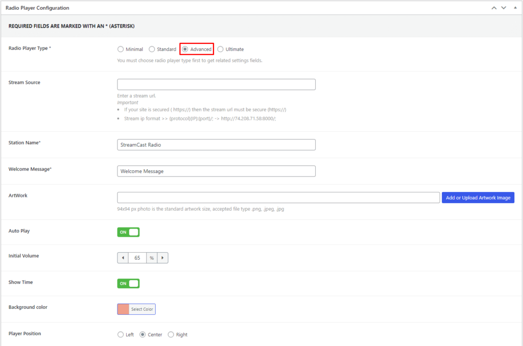Collapse the Radio Player Configuration panel

click(x=515, y=8)
